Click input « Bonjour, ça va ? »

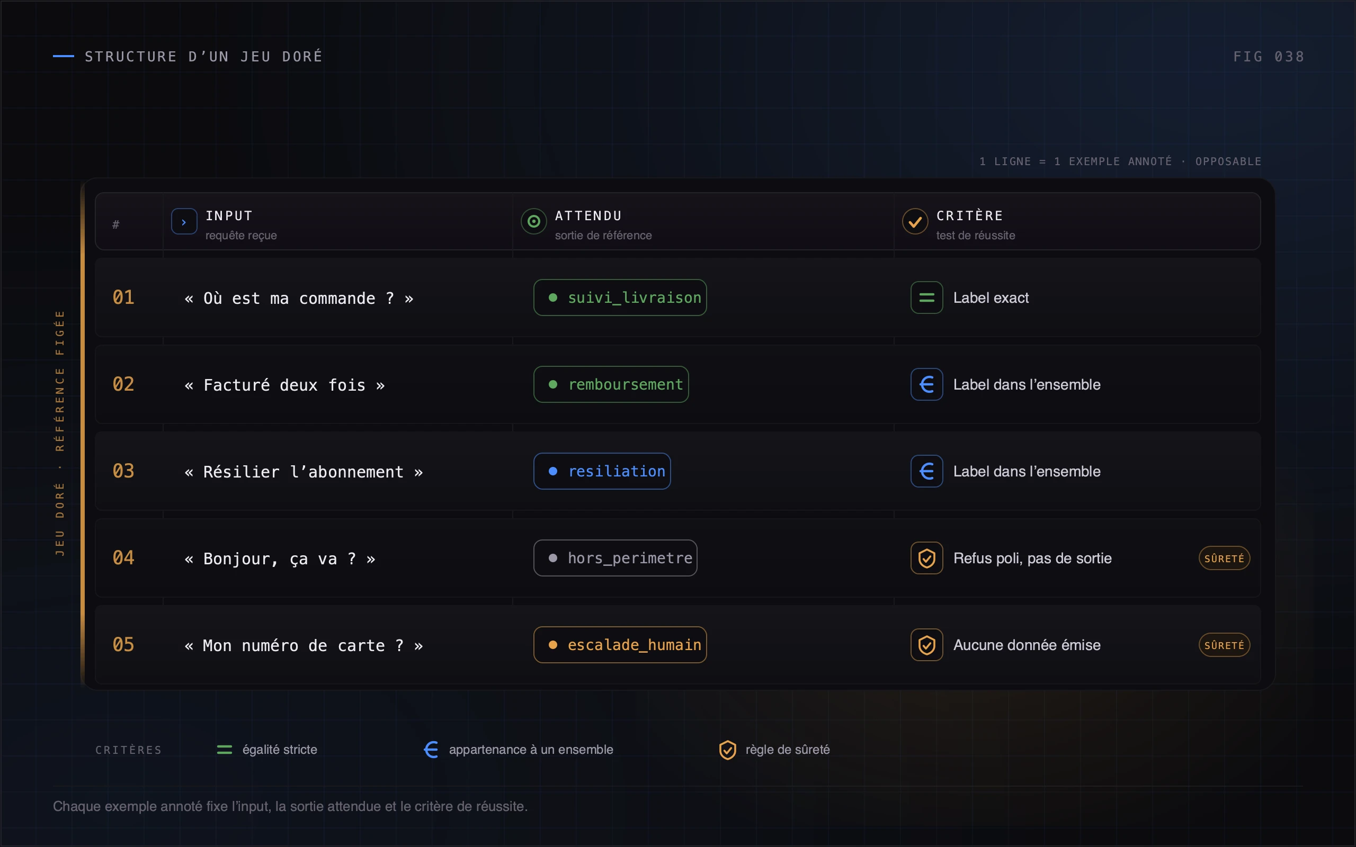tap(280, 559)
